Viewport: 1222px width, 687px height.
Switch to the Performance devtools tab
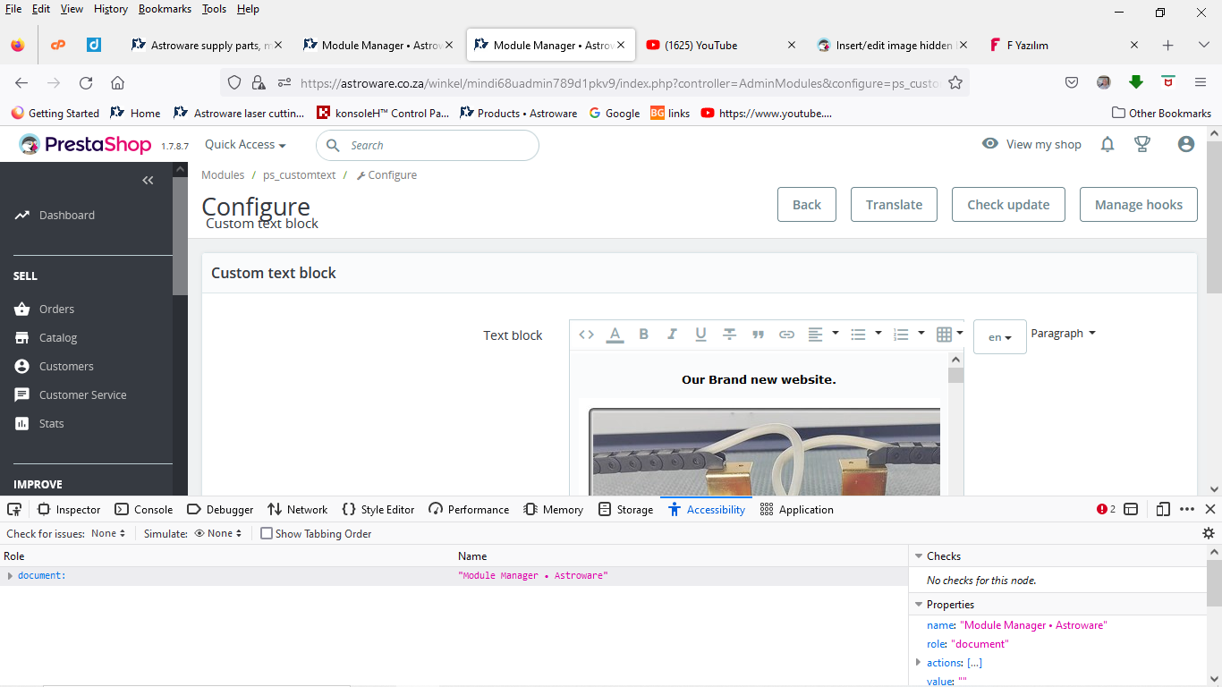pyautogui.click(x=469, y=509)
